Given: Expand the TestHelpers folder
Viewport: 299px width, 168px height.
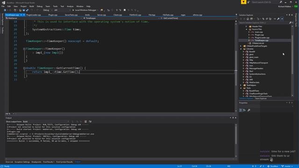Looking at the screenshot, I should 241,85.
